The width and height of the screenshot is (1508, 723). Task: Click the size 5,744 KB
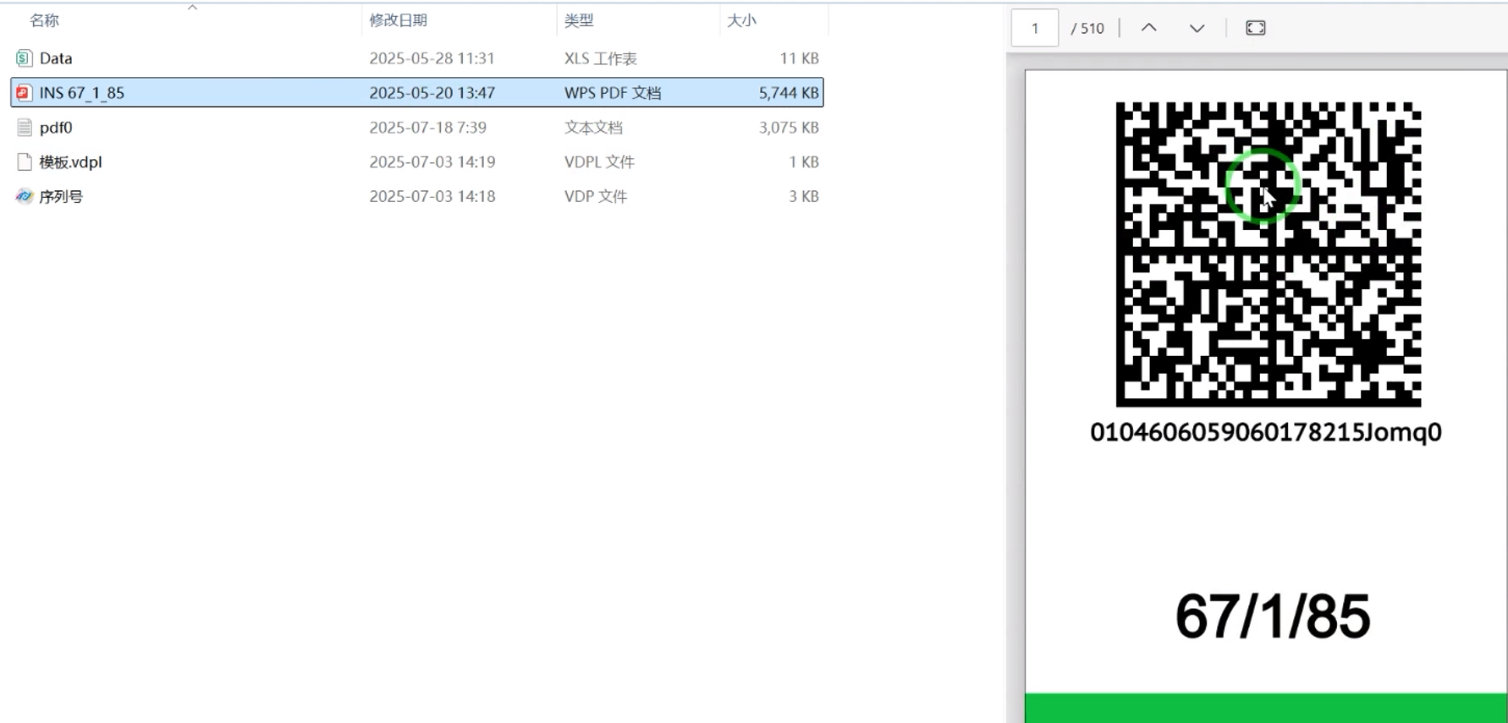(789, 93)
